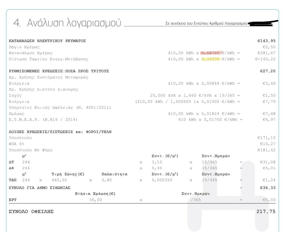Viewport: 286px width, 232px height.
Task: Click the "Ετήσια Χρέωση(€)" column header
Action: [x=95, y=194]
